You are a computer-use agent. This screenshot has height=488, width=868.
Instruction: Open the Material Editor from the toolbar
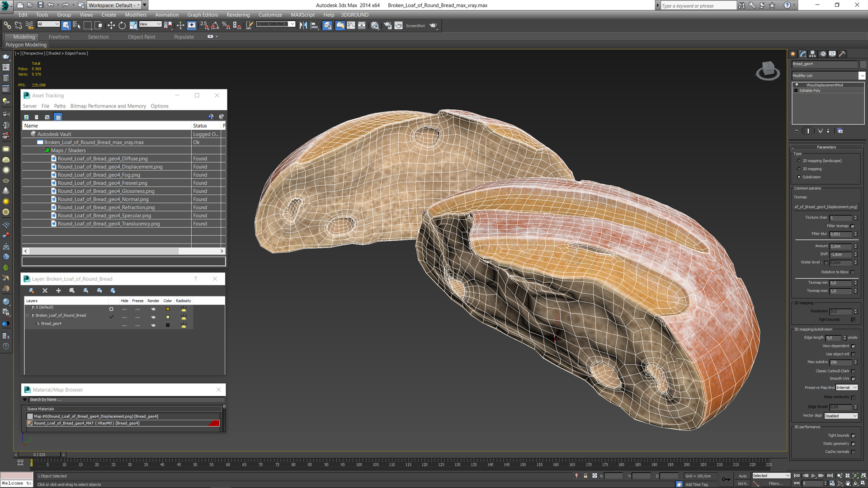point(375,25)
